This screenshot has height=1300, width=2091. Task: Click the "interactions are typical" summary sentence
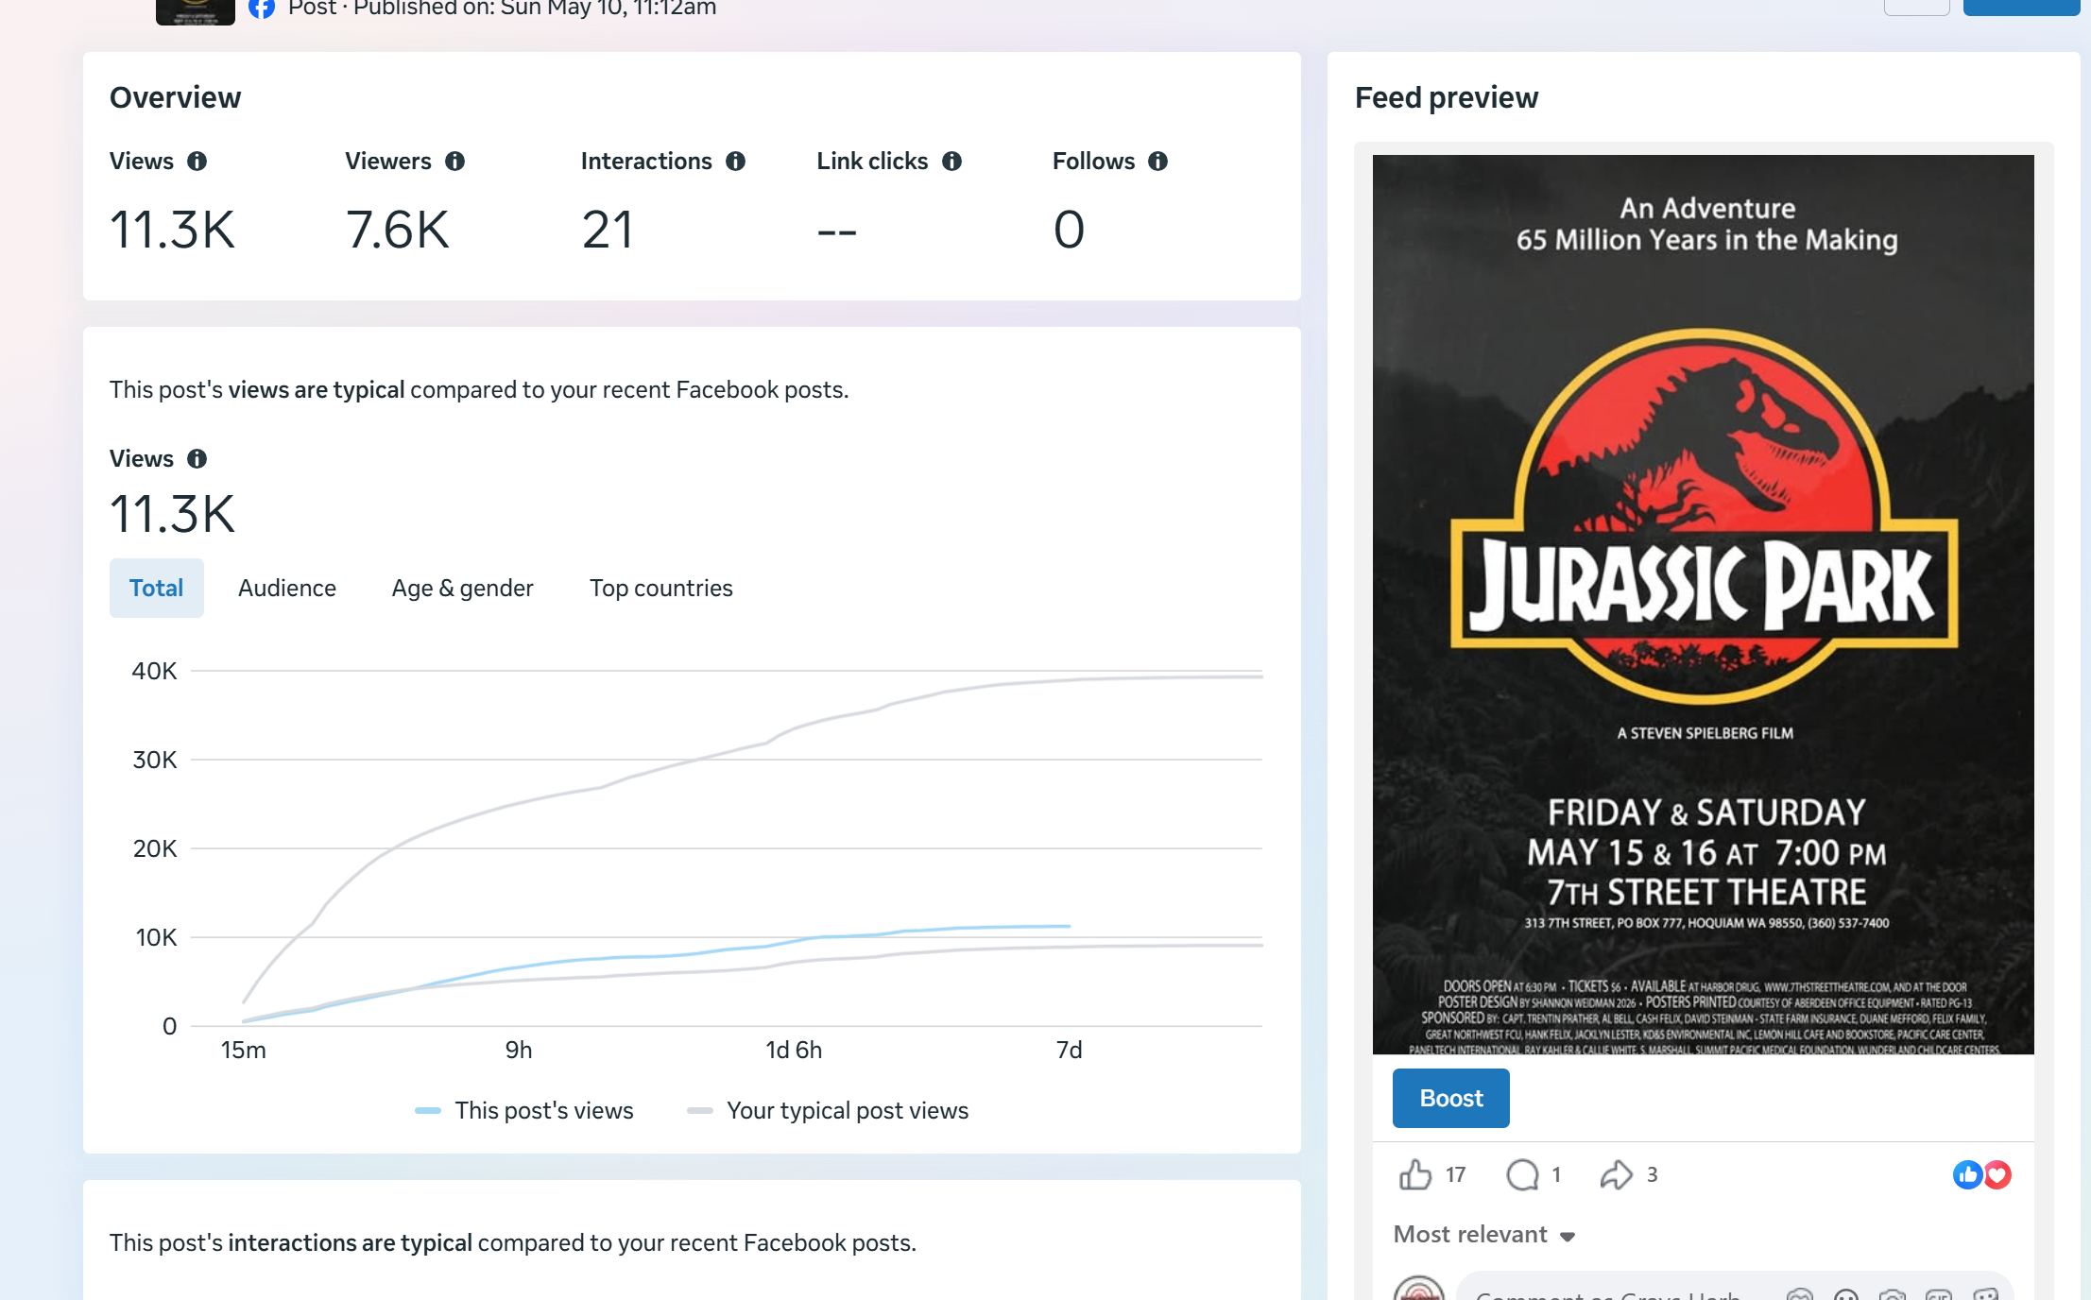[x=513, y=1243]
